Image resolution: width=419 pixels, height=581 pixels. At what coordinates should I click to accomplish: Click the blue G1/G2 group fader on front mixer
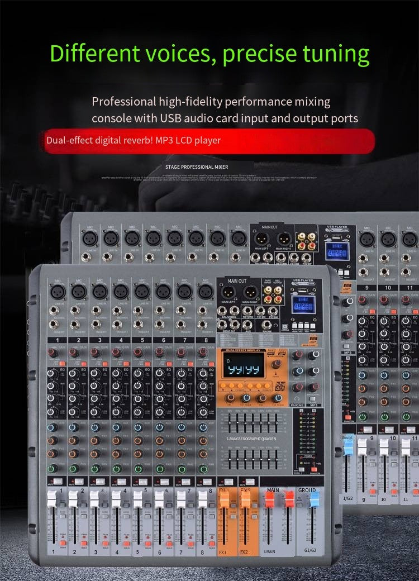315,499
